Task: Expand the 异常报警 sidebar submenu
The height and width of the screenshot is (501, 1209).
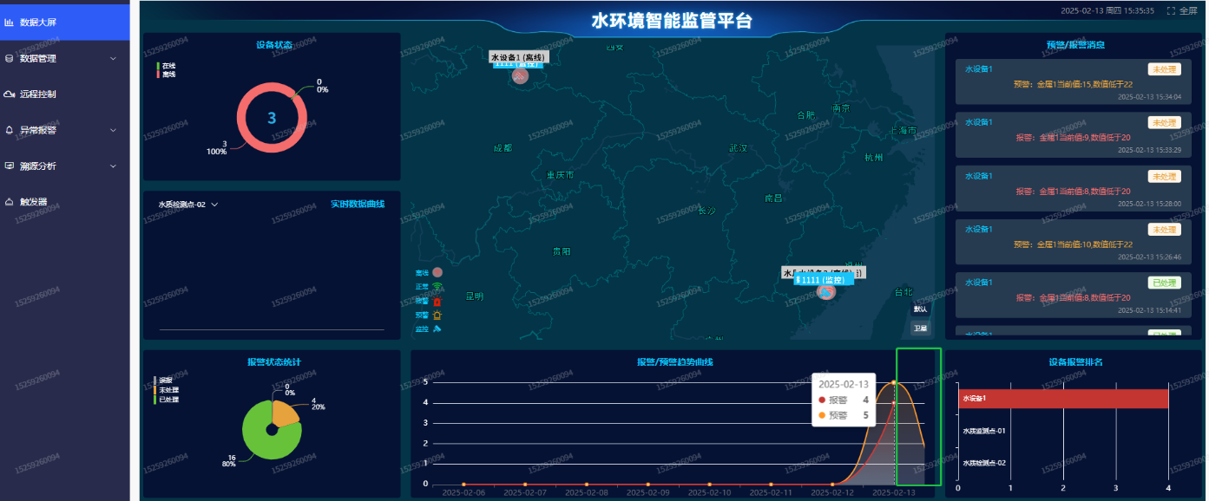Action: click(x=113, y=130)
